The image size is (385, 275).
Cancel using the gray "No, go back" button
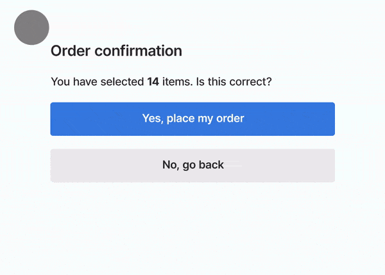193,165
